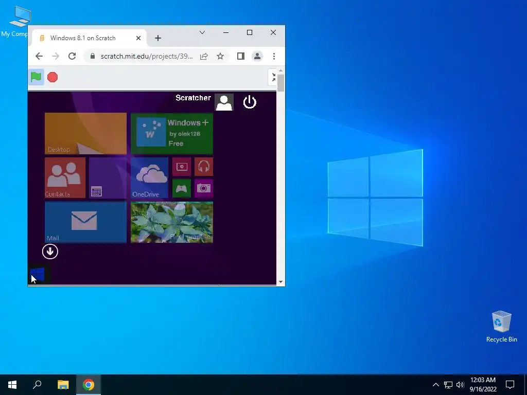Open taskbar search
Viewport: 527px width, 395px height.
click(x=37, y=385)
